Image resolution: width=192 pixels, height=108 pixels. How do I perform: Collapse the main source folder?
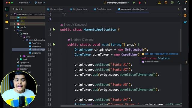click(18, 34)
